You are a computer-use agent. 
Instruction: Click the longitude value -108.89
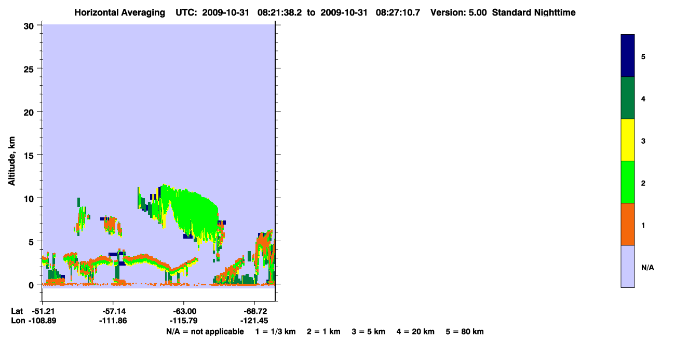click(x=42, y=321)
